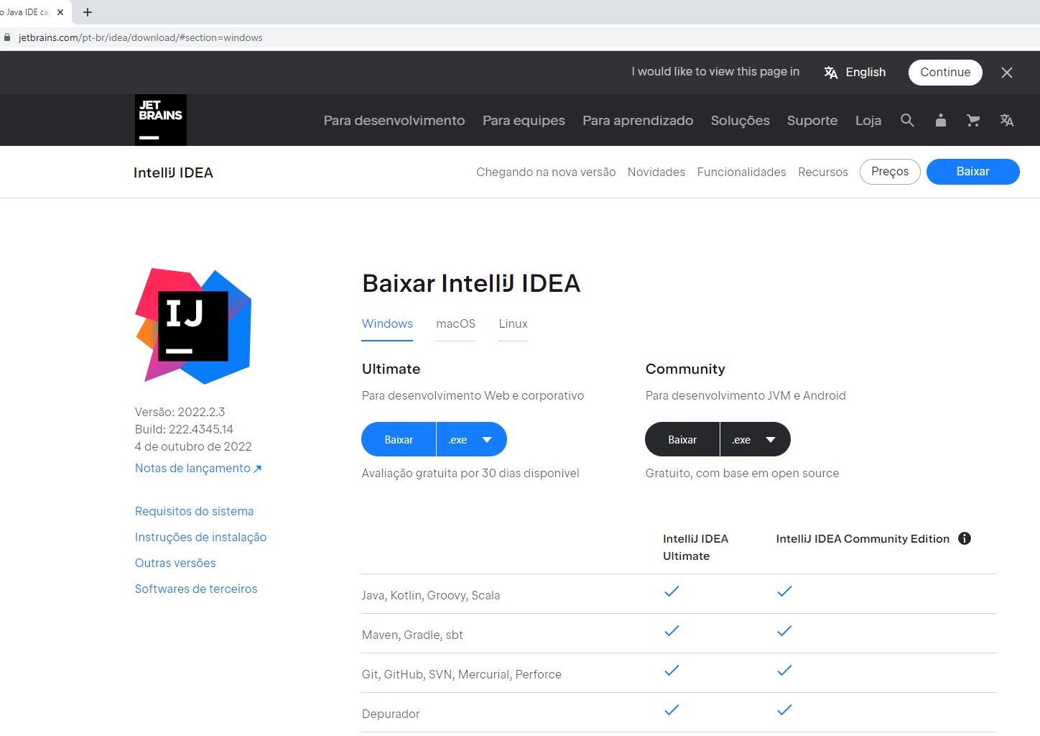Click the external arrow on Notas de lançamento

click(x=258, y=469)
